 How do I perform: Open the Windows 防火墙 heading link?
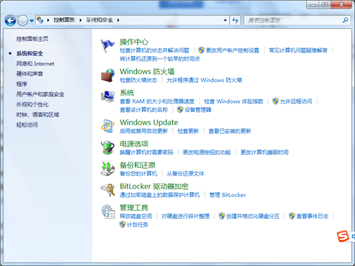point(147,72)
